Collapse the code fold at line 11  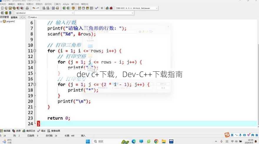pyautogui.click(x=35, y=51)
